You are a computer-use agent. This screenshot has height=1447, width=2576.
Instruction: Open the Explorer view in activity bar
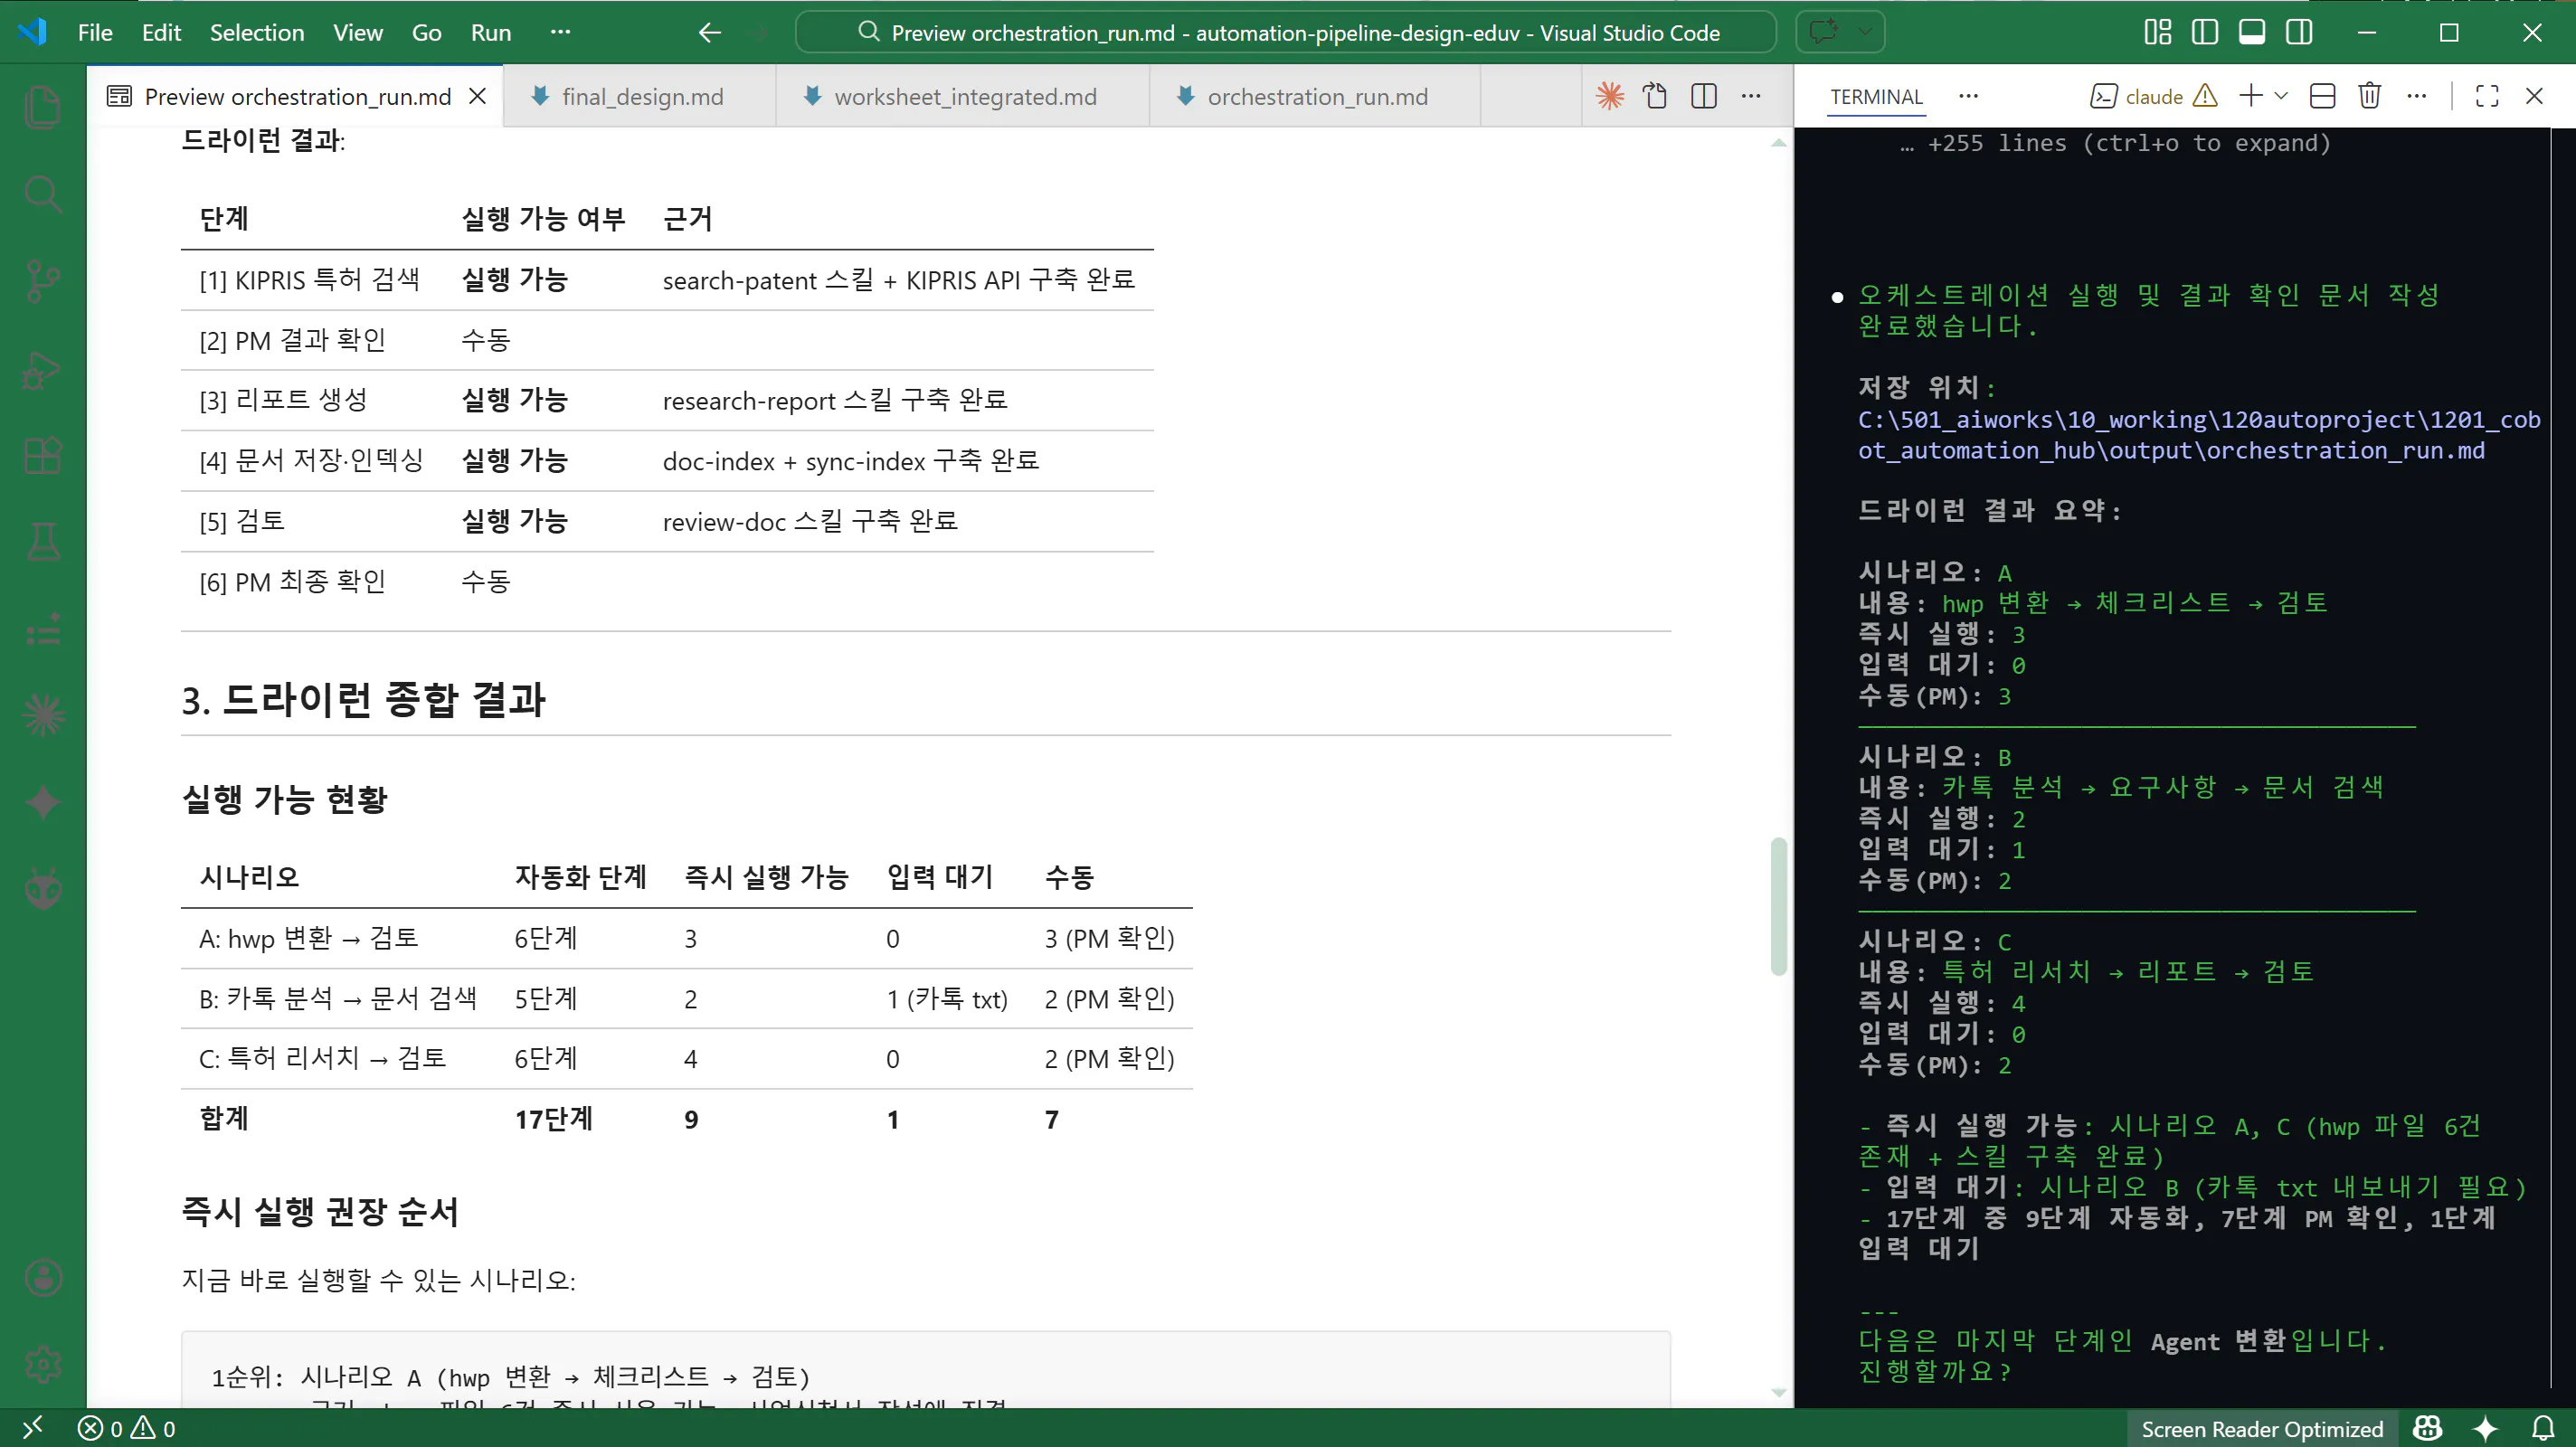43,108
